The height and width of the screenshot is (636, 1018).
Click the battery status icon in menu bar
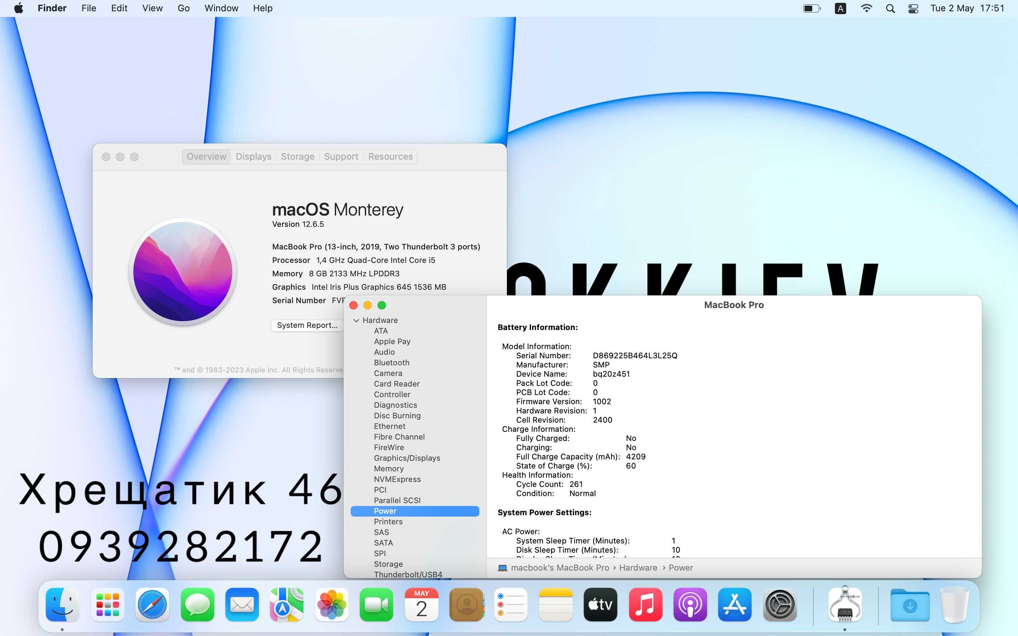pos(811,8)
